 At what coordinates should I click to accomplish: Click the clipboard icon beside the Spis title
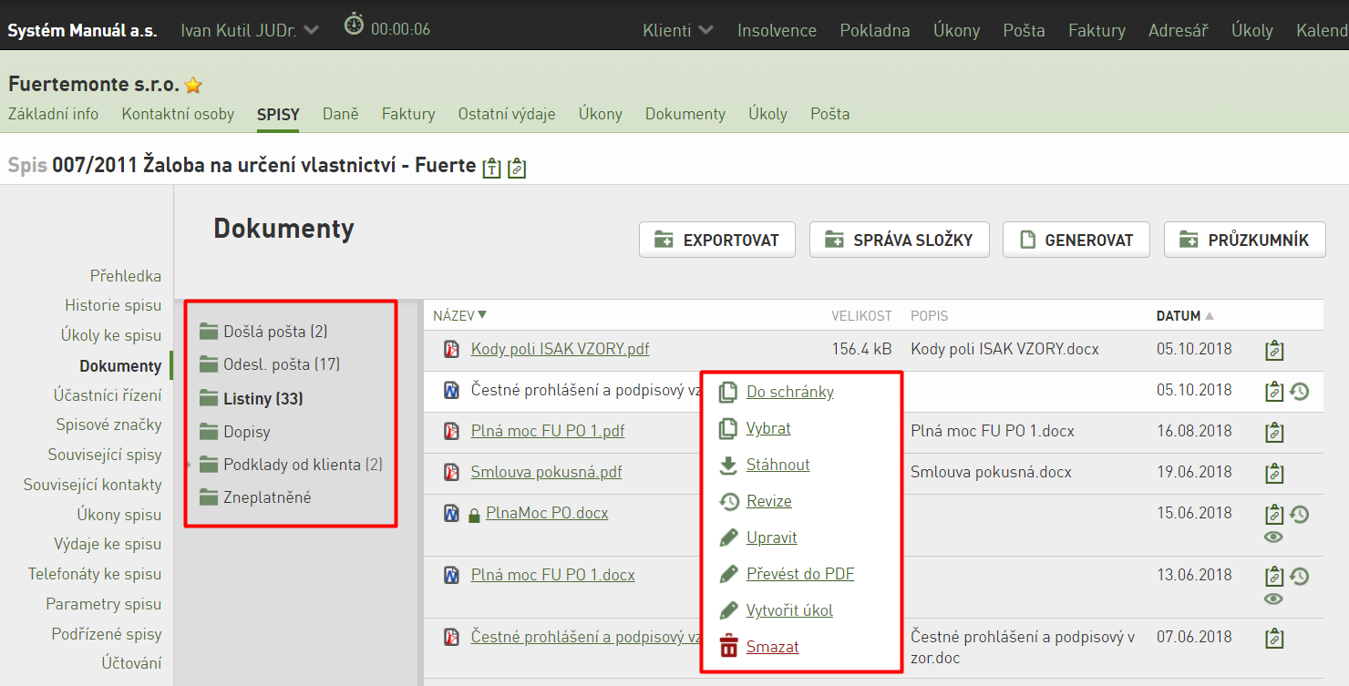[517, 168]
